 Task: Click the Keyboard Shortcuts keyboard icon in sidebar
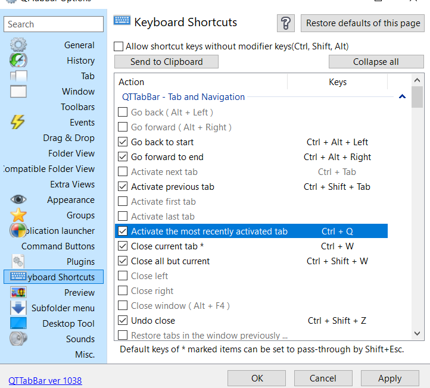[x=18, y=276]
